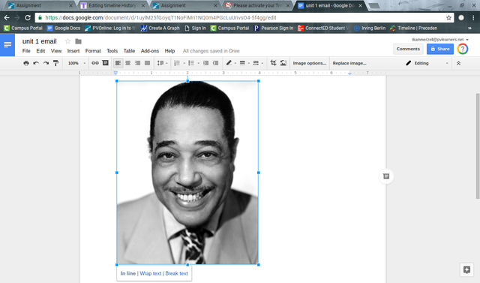Click the browser address bar
Image resolution: width=480 pixels, height=283 pixels.
click(245, 18)
